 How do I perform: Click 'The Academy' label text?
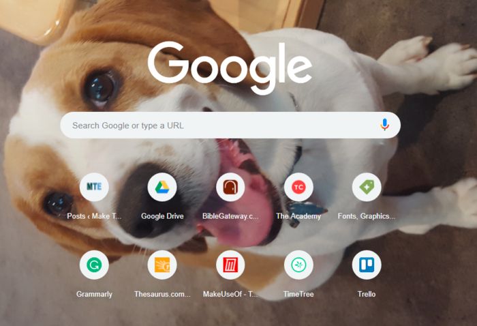click(298, 216)
